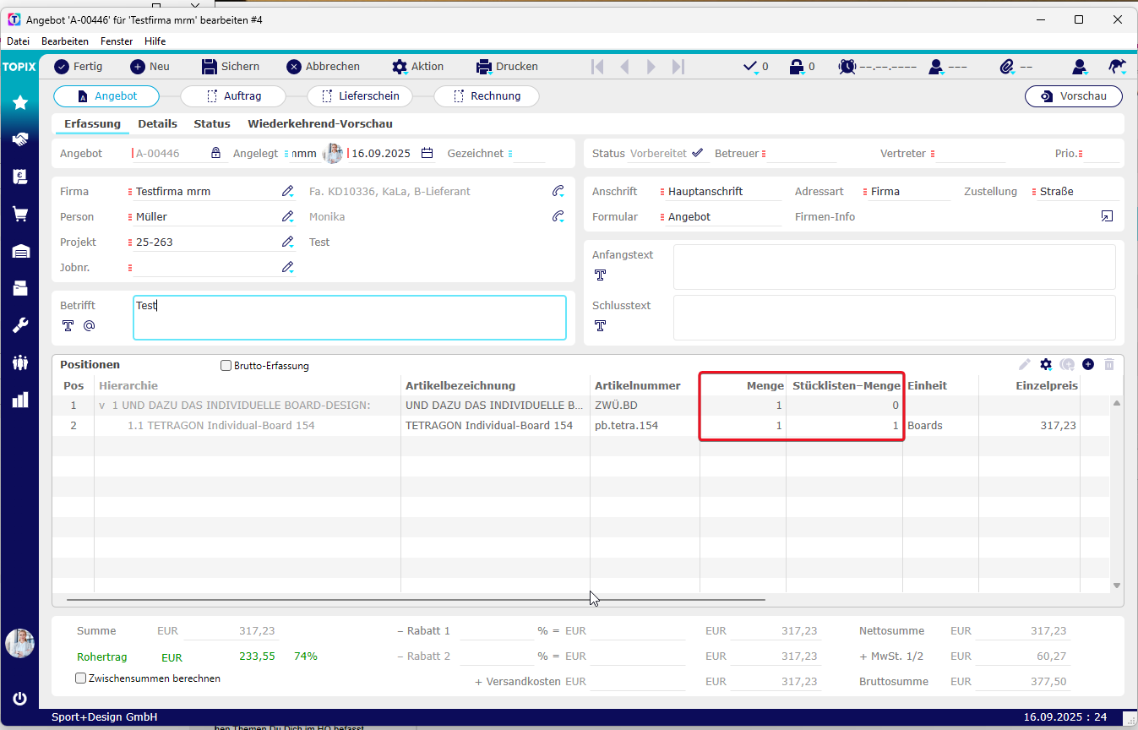Click the user avatar photo in sidebar
1138x730 pixels.
[x=19, y=643]
